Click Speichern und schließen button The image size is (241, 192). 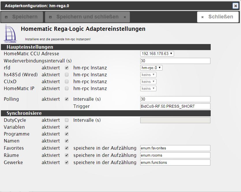[x=87, y=17]
